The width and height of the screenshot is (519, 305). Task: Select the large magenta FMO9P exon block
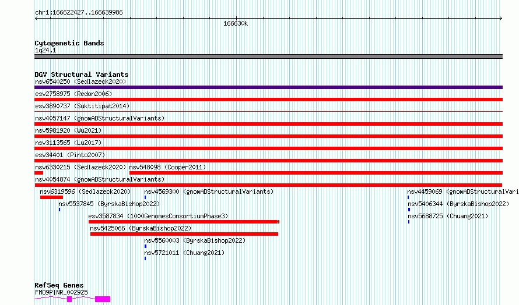click(103, 299)
